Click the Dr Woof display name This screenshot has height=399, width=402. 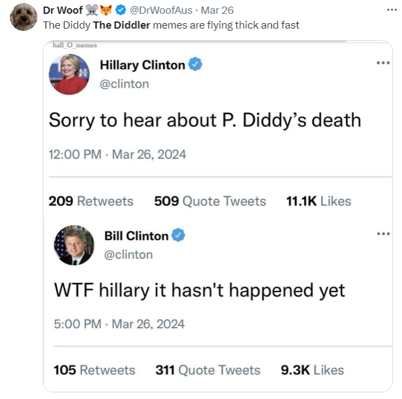pos(63,10)
